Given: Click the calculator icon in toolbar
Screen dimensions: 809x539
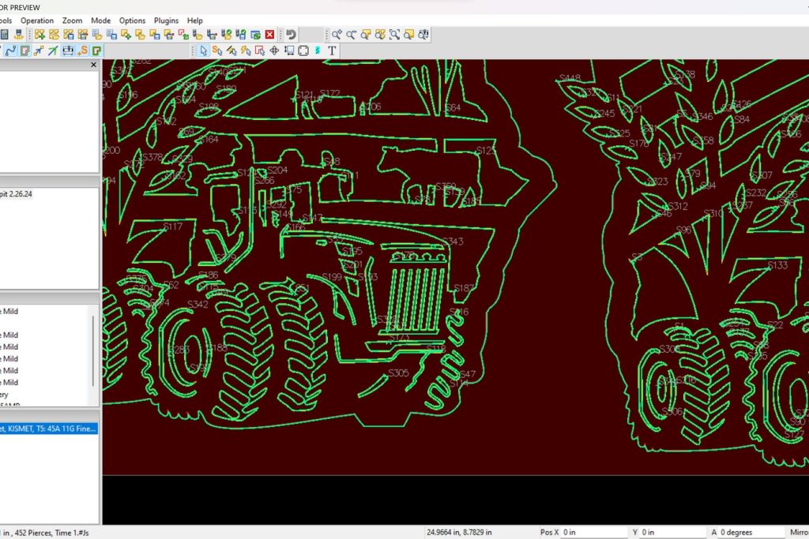Looking at the screenshot, I should click(4, 35).
